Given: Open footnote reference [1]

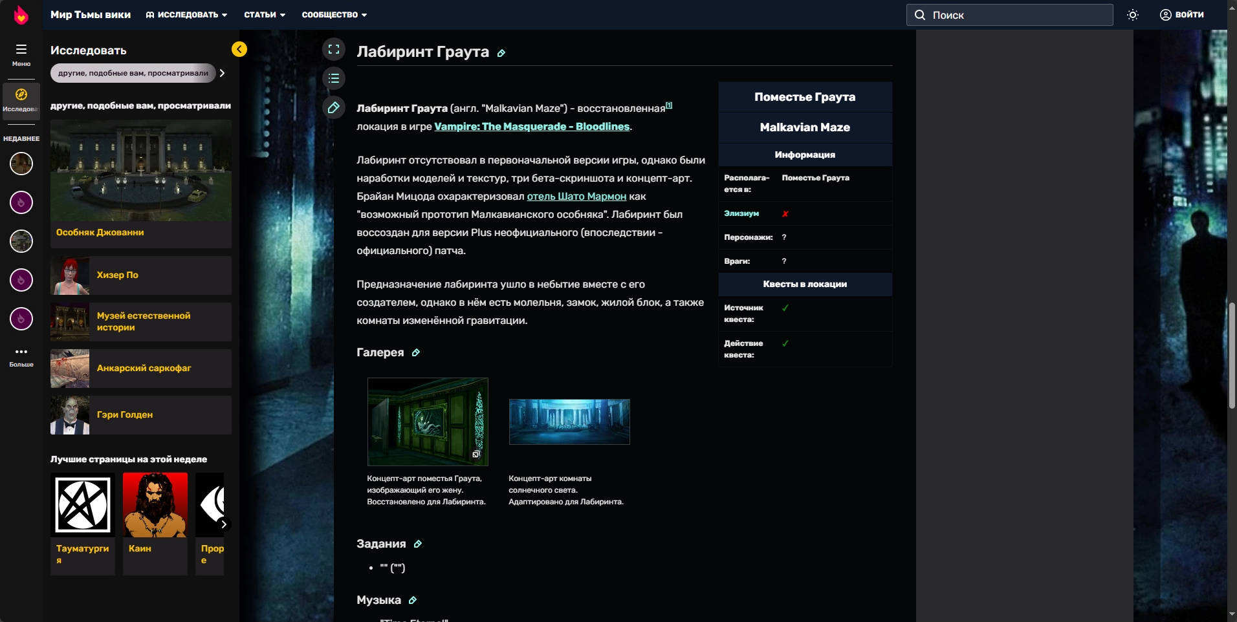Looking at the screenshot, I should [x=669, y=105].
